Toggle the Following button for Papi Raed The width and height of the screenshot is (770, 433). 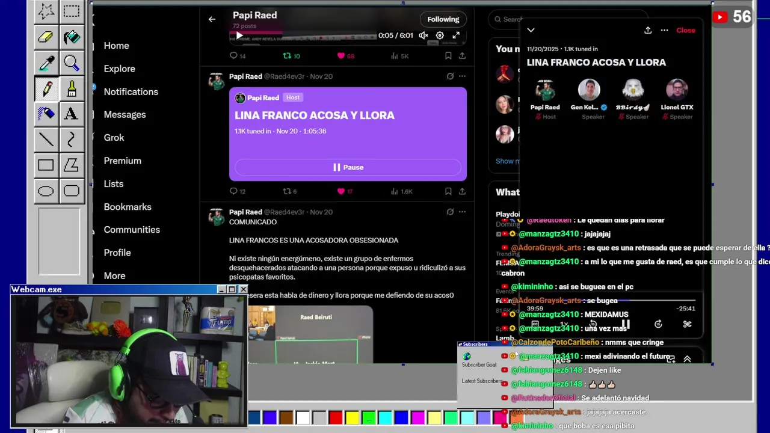pos(443,19)
